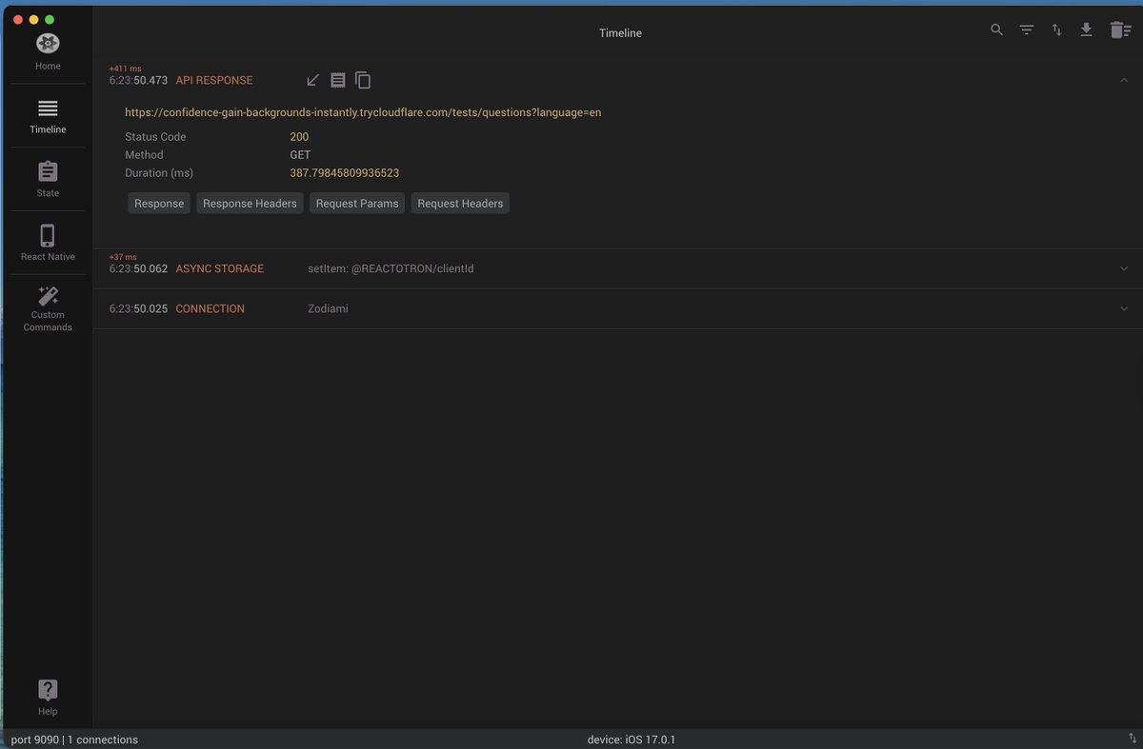
Task: Open the Home section in sidebar
Action: 48,51
